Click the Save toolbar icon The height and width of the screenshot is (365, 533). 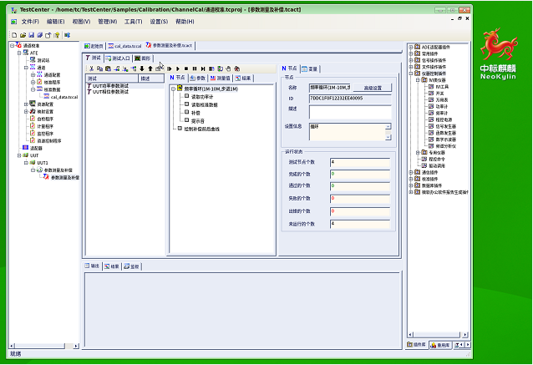coord(31,35)
